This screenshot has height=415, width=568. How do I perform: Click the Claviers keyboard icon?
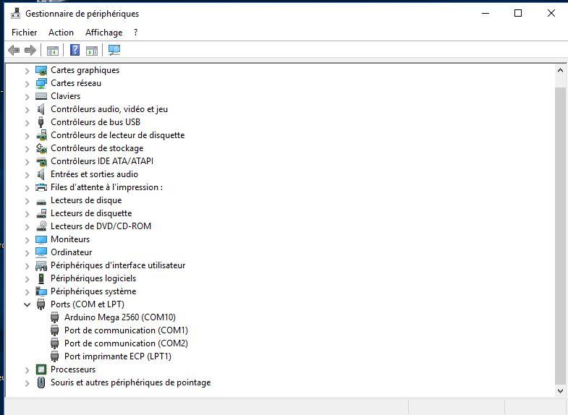(41, 96)
